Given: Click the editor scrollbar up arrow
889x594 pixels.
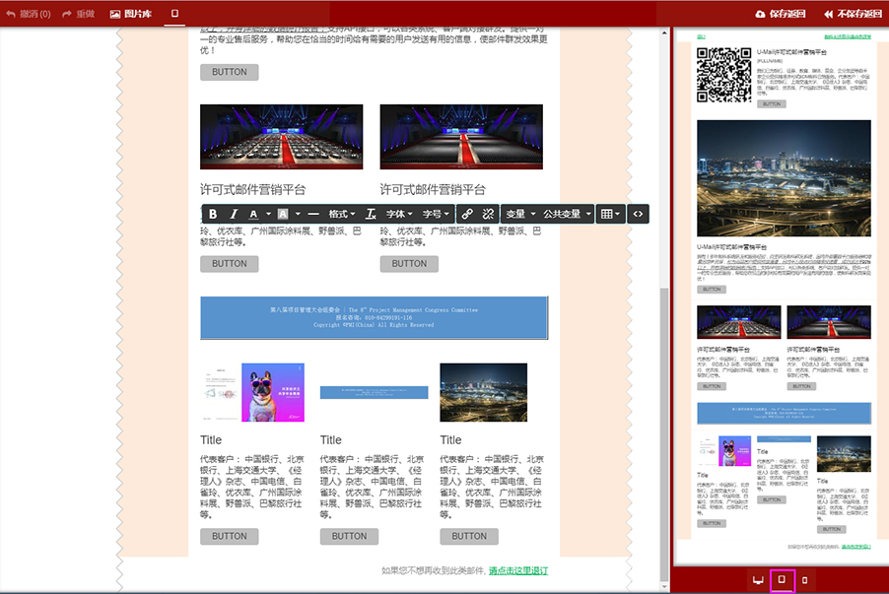Looking at the screenshot, I should pos(664,33).
